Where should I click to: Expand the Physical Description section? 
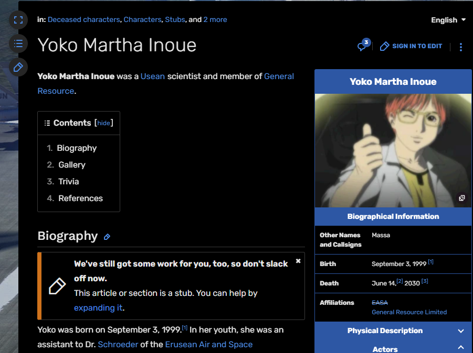pyautogui.click(x=393, y=330)
